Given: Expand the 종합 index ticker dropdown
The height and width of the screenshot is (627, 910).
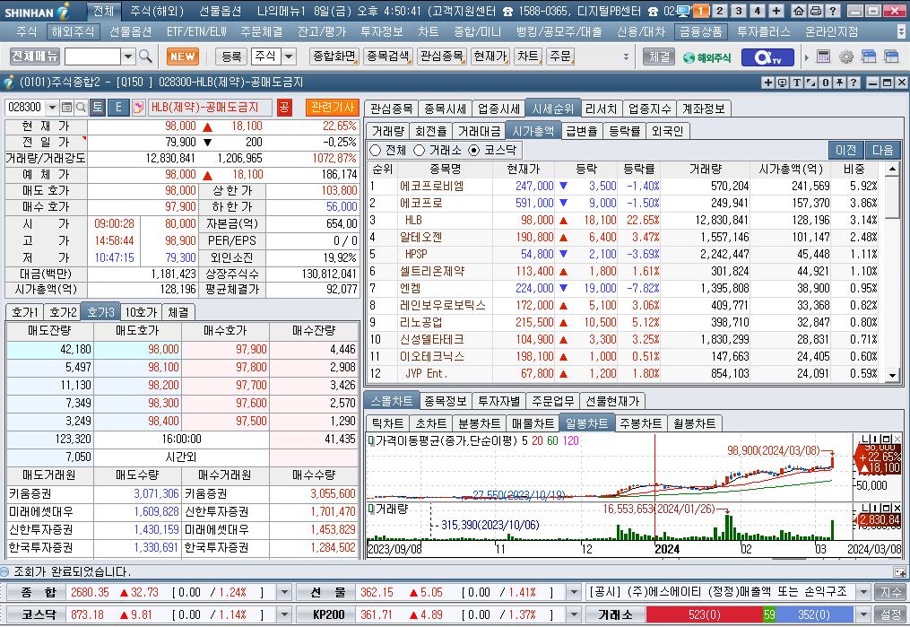Looking at the screenshot, I should (284, 593).
